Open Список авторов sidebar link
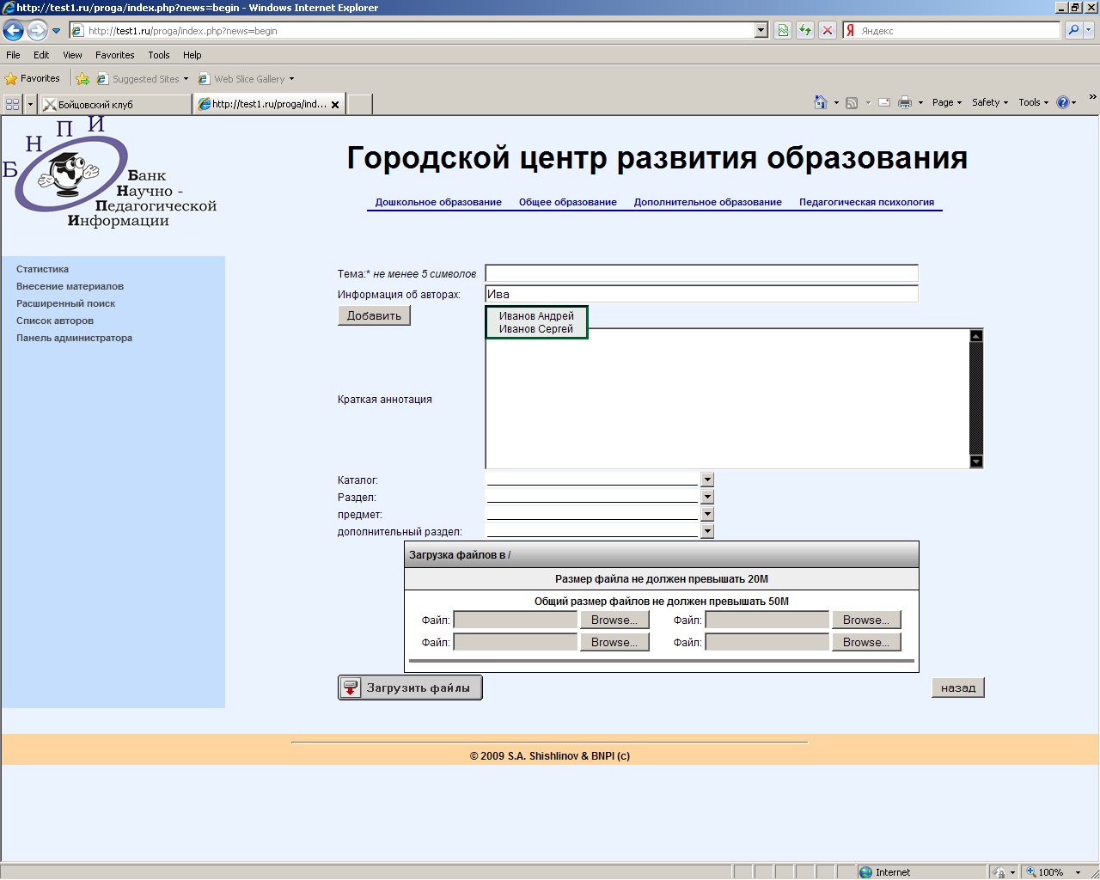Image resolution: width=1100 pixels, height=880 pixels. 55,321
